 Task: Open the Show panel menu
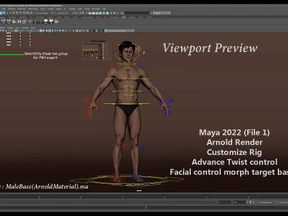click(x=17, y=28)
